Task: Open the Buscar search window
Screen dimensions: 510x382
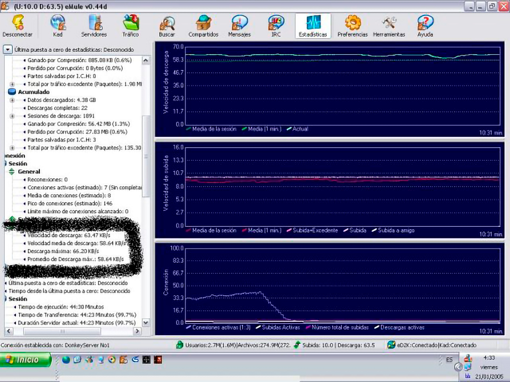Action: tap(167, 26)
